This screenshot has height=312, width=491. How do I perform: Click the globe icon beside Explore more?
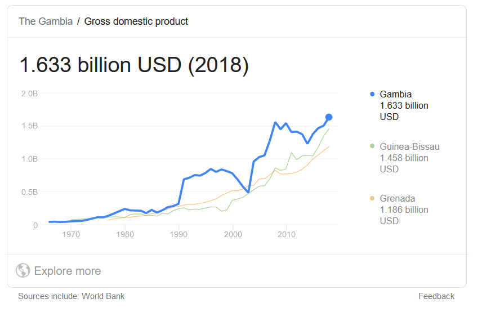pos(23,270)
